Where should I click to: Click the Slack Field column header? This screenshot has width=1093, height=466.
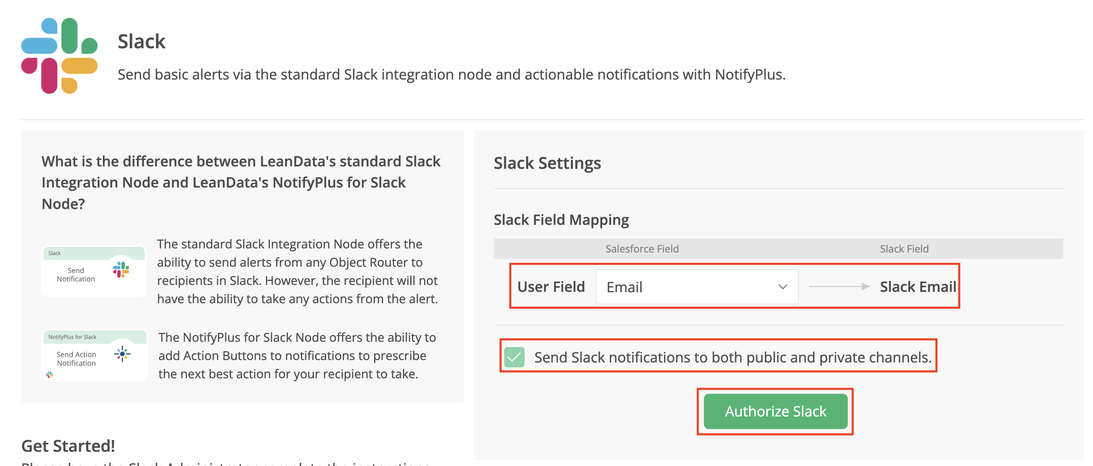pos(904,249)
